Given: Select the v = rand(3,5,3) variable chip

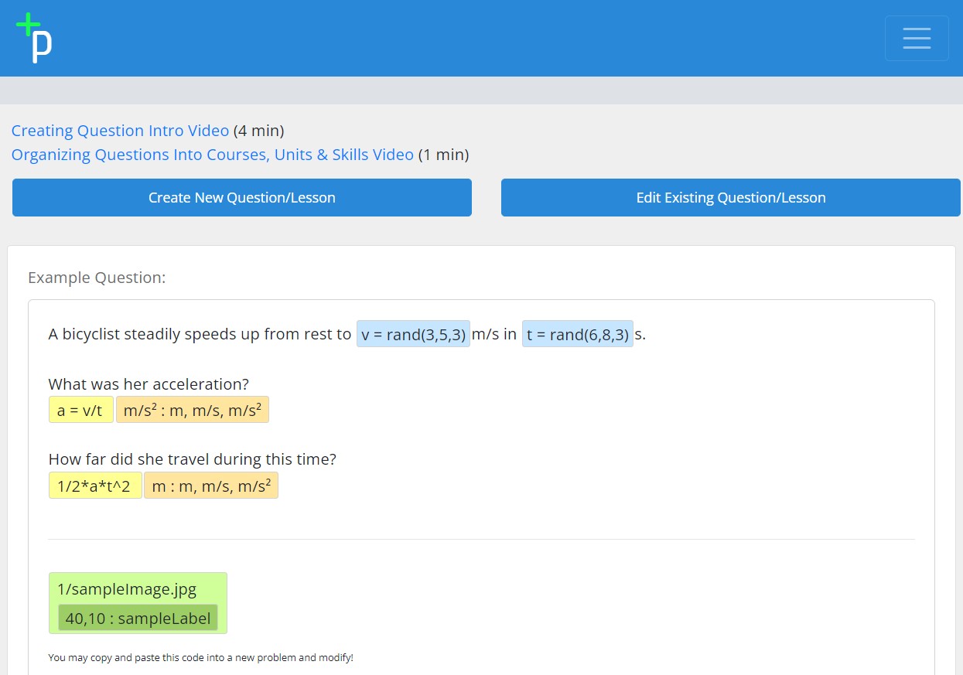Looking at the screenshot, I should coord(413,334).
